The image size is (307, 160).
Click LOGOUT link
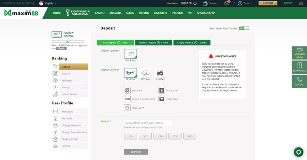coord(288,3)
